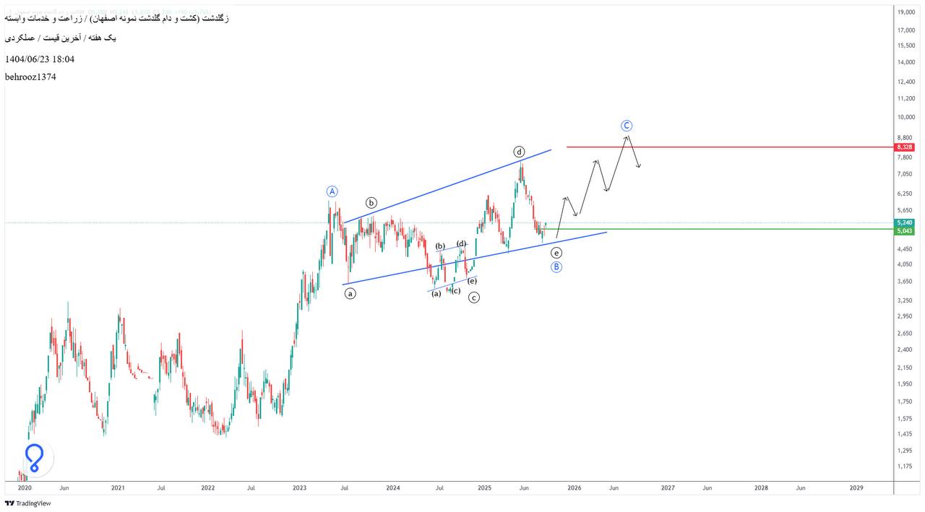
Task: Select the upper blue channel trendline
Action: click(448, 186)
